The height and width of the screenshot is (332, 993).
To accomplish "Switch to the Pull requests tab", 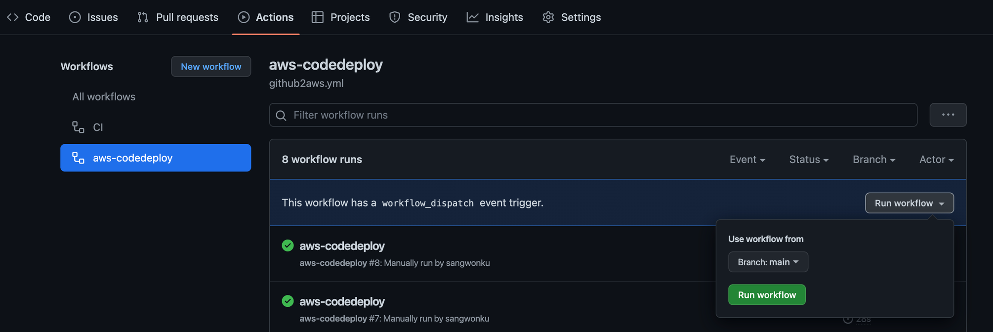I will pyautogui.click(x=178, y=17).
